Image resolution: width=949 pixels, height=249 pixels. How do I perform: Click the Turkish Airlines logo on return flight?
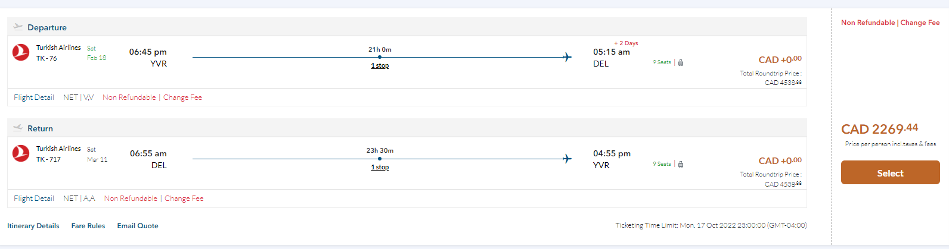(21, 153)
